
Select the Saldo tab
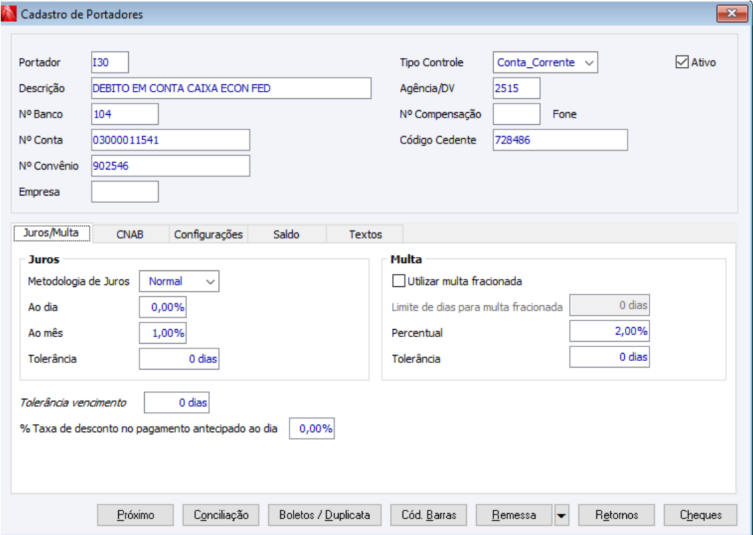click(x=286, y=234)
